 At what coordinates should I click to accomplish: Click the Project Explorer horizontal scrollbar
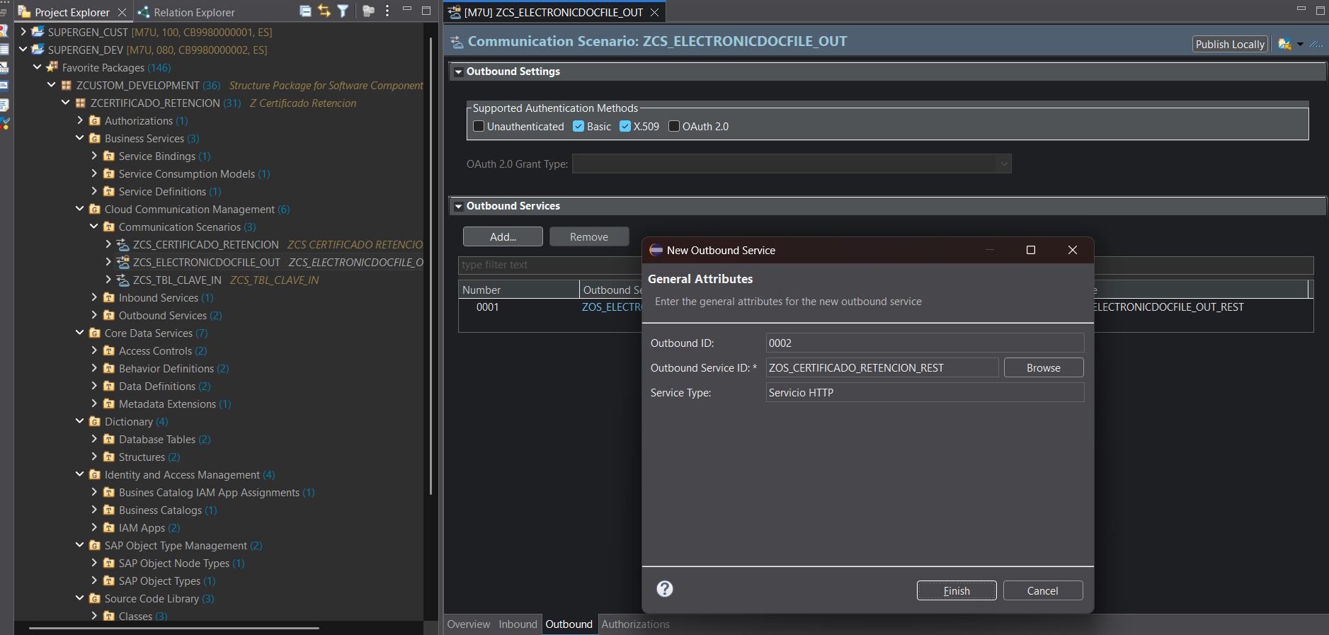pyautogui.click(x=173, y=627)
